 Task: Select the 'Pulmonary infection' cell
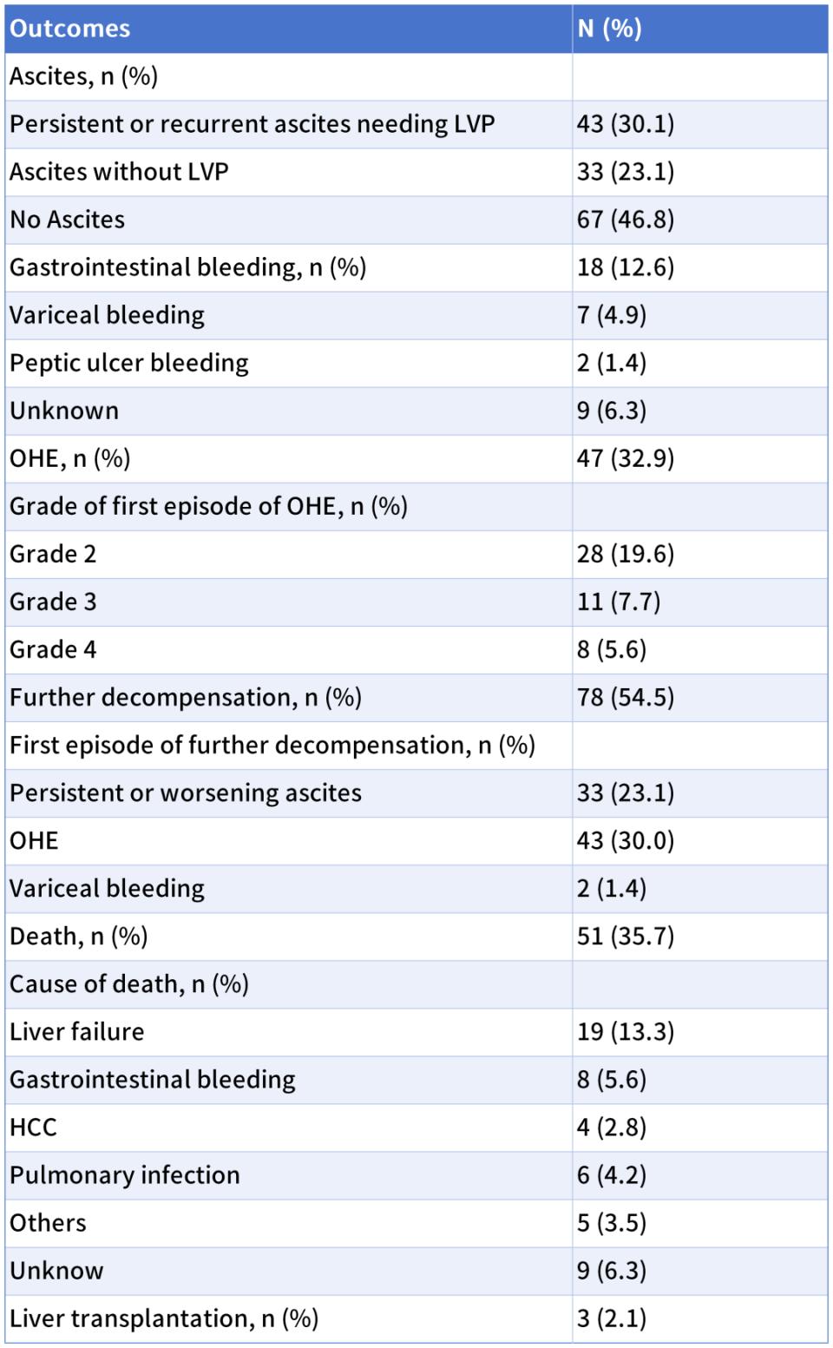tap(125, 1174)
